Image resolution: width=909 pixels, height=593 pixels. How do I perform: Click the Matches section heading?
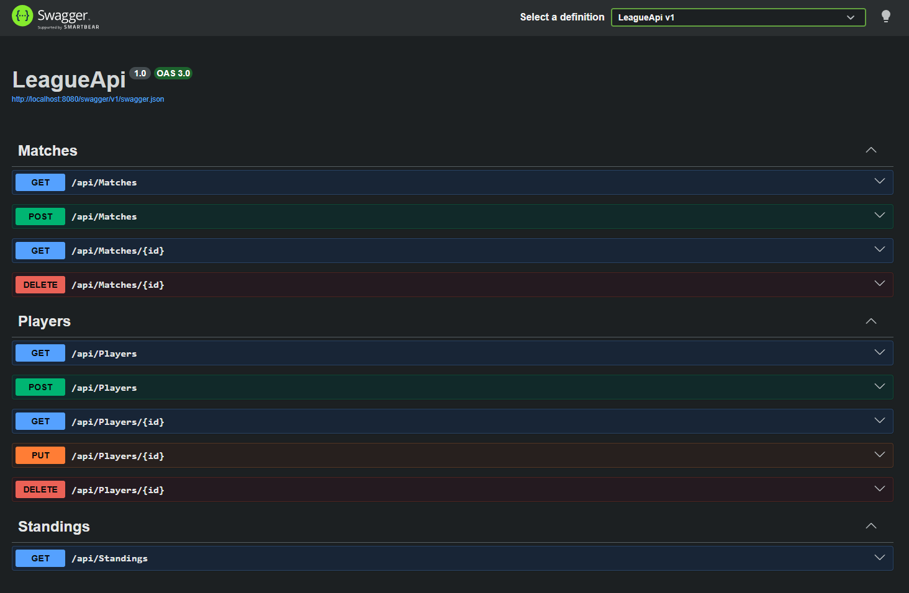coord(48,151)
